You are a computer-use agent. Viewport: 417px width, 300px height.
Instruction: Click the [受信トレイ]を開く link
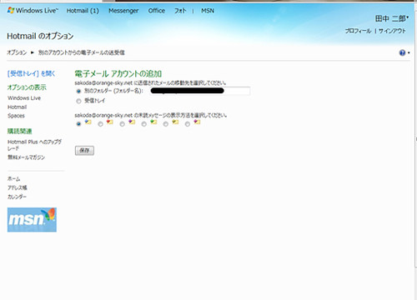pos(31,73)
